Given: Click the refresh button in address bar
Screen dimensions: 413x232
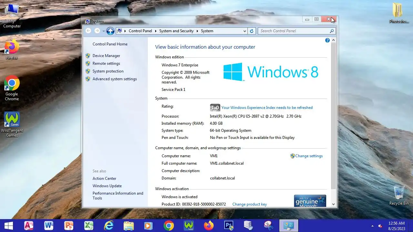Looking at the screenshot, I should coord(252,31).
